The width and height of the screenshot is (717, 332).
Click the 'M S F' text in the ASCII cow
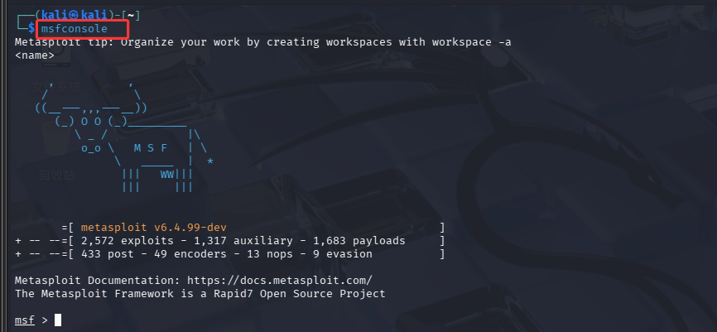click(x=151, y=148)
